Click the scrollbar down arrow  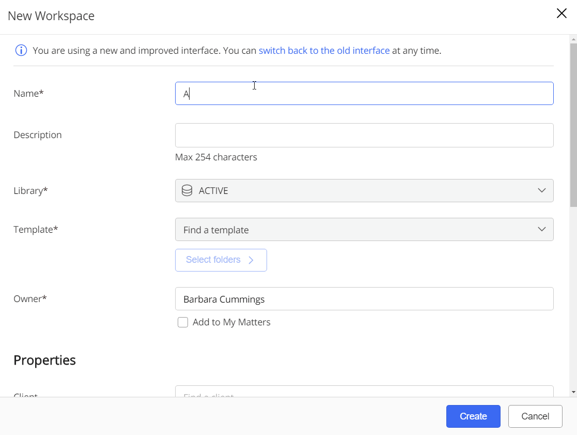coord(573,392)
